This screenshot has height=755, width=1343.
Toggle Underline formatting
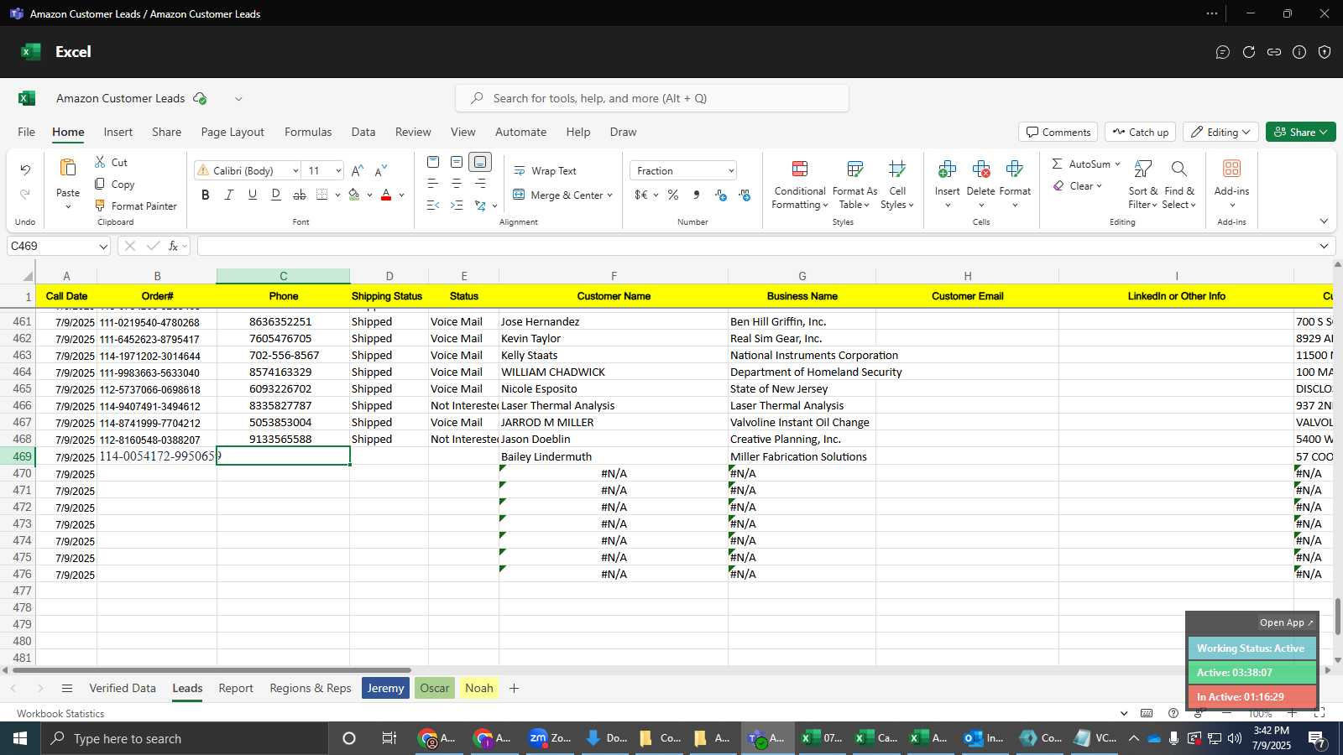[253, 195]
